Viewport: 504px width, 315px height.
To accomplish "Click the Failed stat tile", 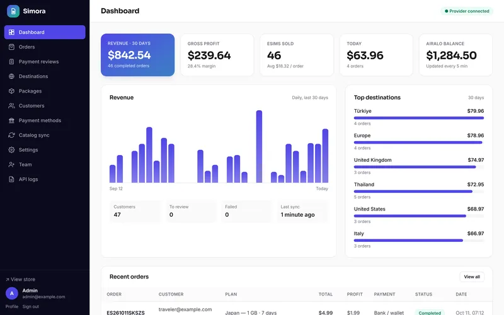I will coord(246,211).
